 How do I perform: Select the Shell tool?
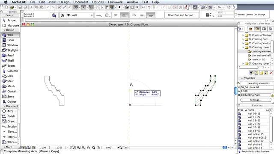(10, 61)
